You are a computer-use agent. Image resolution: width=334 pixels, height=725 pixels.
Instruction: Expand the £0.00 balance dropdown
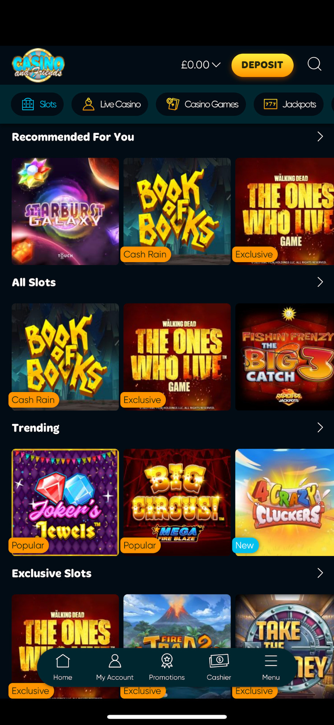tap(201, 65)
